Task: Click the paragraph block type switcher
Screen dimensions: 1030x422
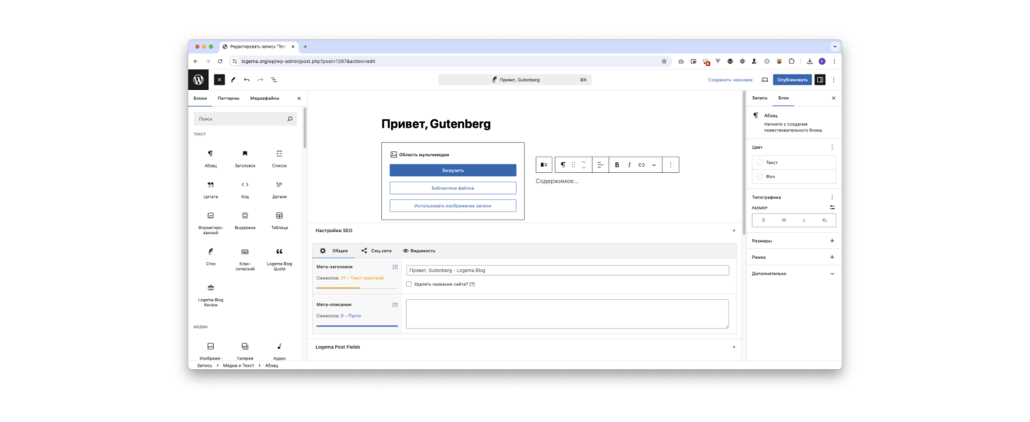Action: click(x=563, y=164)
